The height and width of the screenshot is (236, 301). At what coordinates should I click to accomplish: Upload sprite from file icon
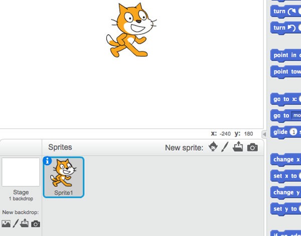pyautogui.click(x=238, y=147)
